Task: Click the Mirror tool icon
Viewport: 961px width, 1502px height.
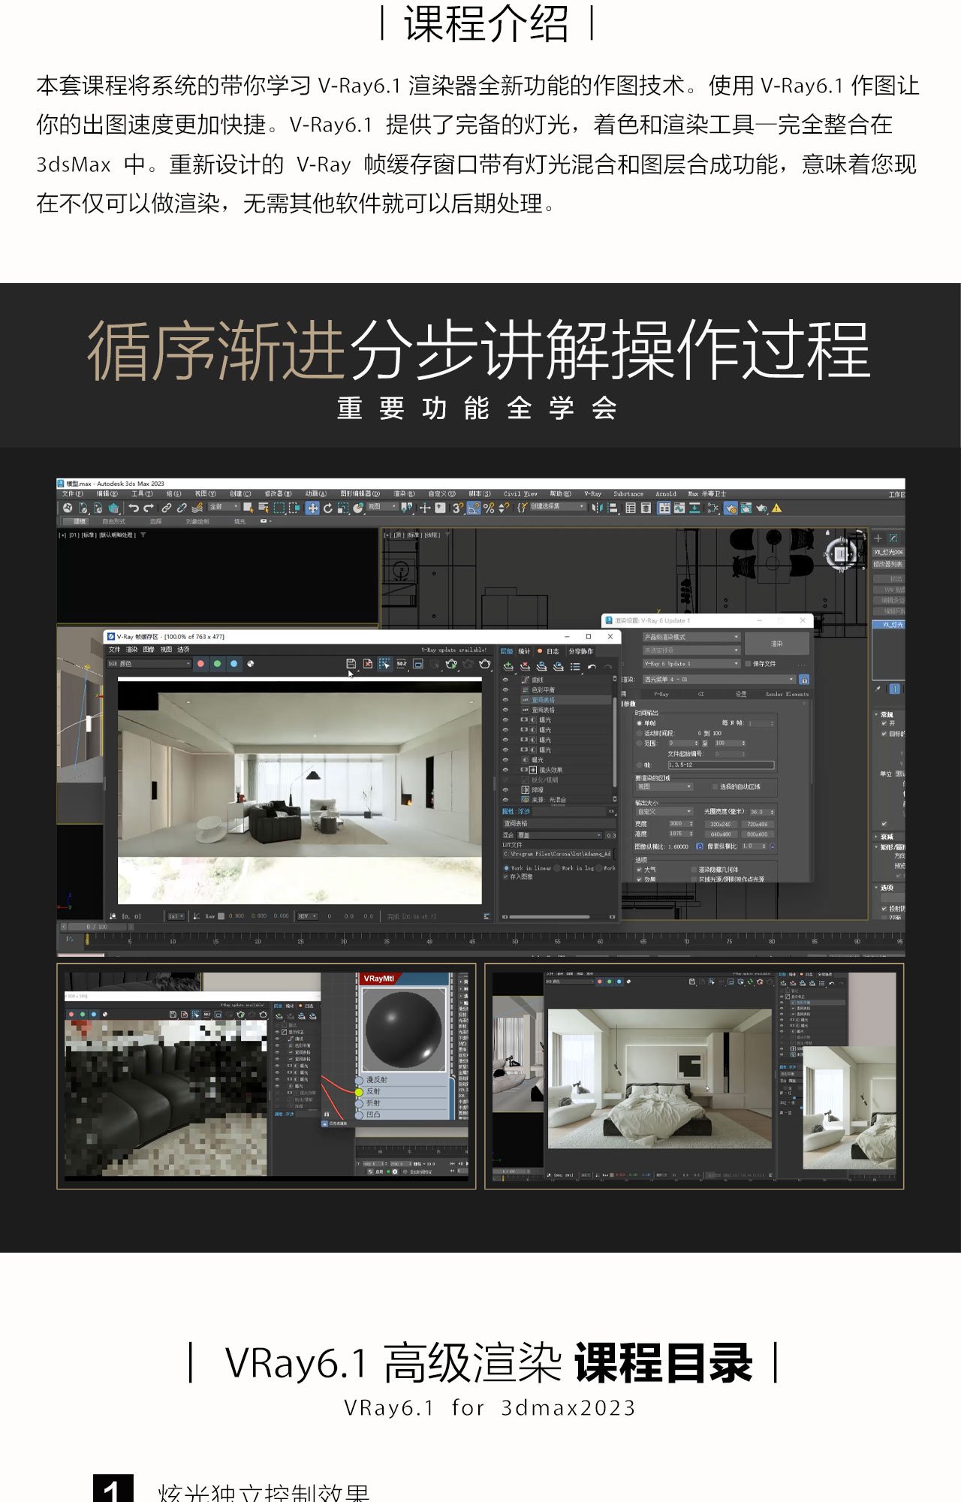Action: coord(598,508)
